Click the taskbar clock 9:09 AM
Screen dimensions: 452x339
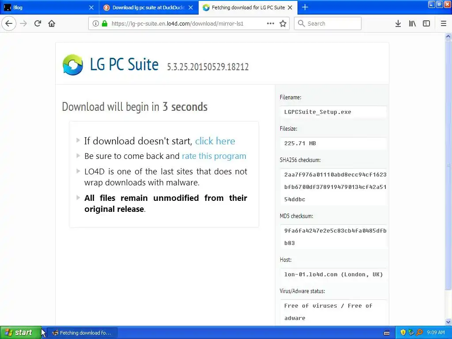[436, 332]
